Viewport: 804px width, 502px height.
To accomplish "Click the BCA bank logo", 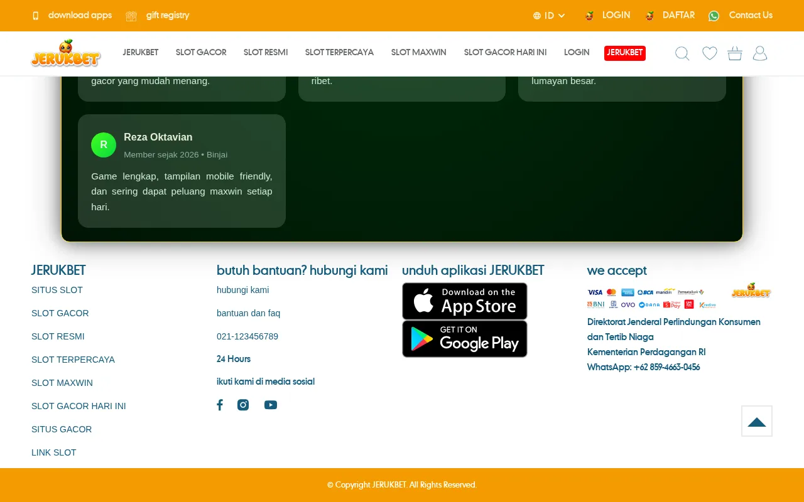I will click(645, 292).
